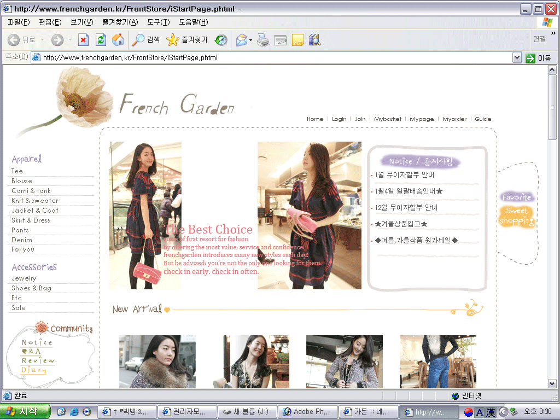The width and height of the screenshot is (560, 420).
Task: Select the Jacket & Coat category
Action: click(x=34, y=211)
